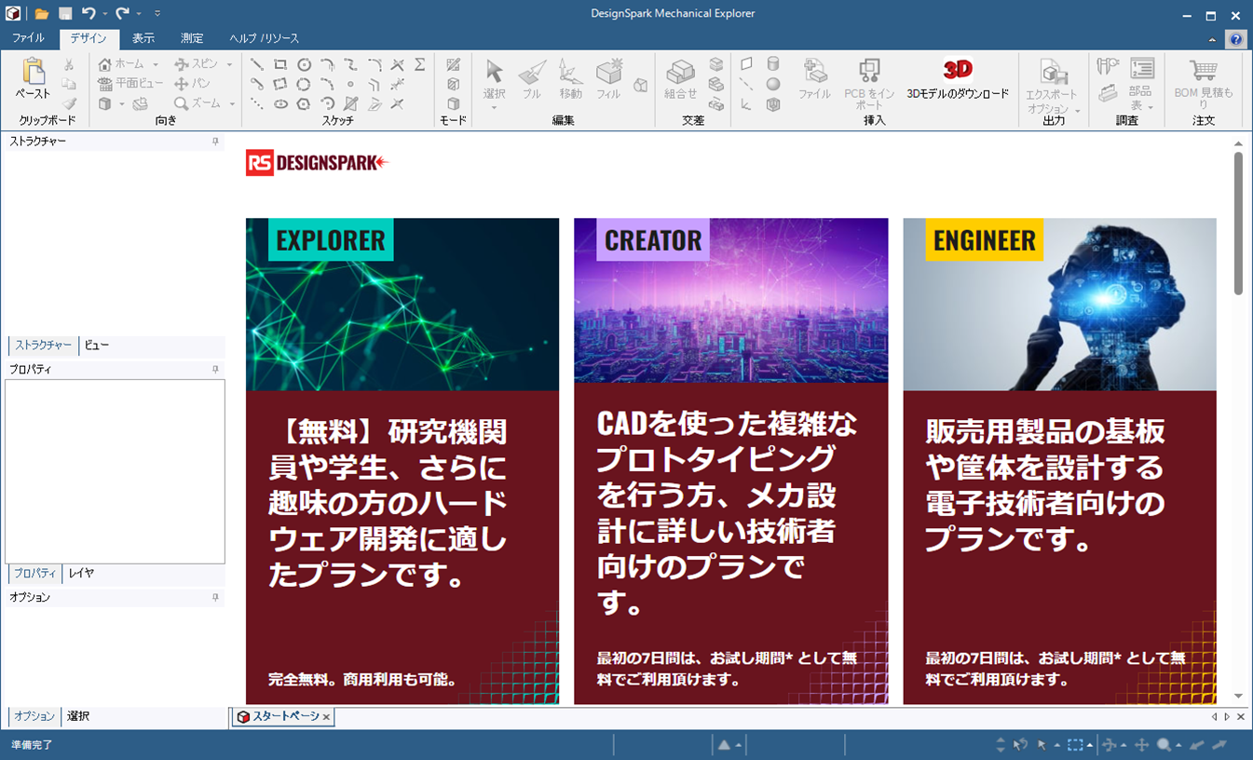Open status bar zoom magnifier dropdown
Viewport: 1253px width, 760px height.
point(1178,745)
